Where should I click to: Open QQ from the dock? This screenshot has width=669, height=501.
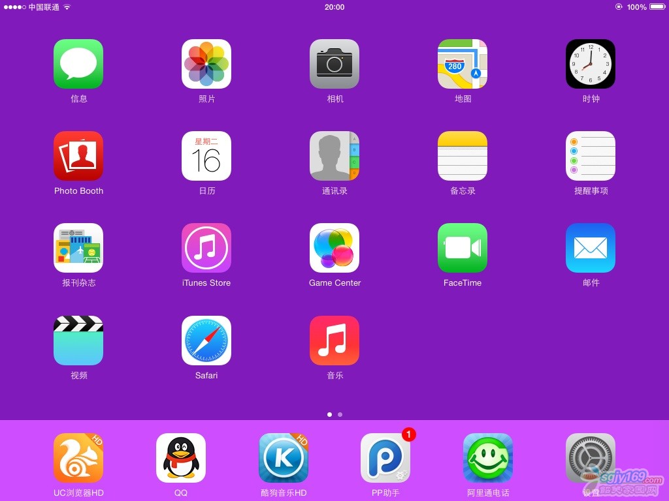click(x=181, y=458)
